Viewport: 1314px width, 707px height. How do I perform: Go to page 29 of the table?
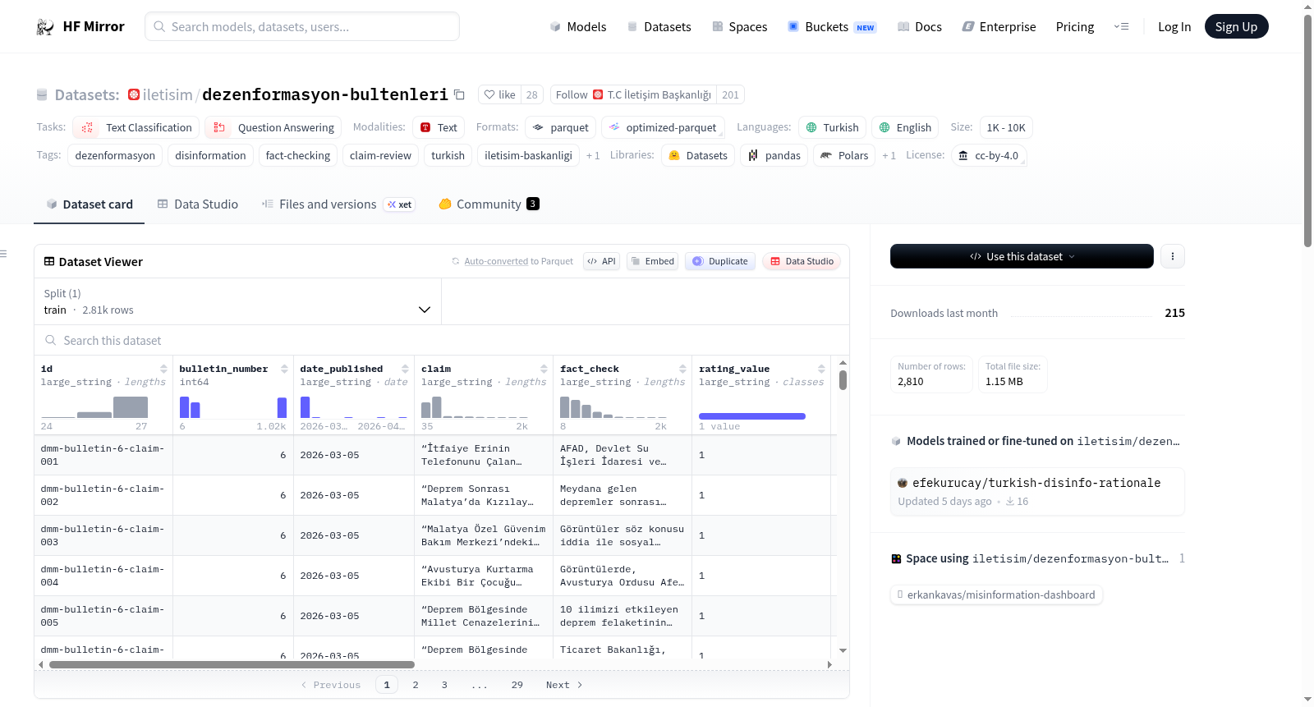(517, 685)
